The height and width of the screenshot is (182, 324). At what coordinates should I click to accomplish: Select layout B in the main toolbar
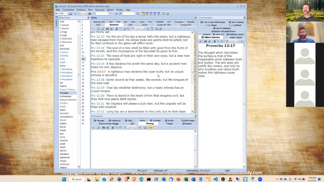147,14
